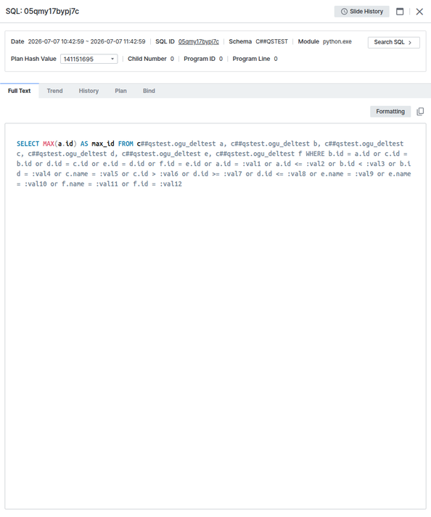This screenshot has width=431, height=517.
Task: Click the Search SQL button
Action: (394, 42)
